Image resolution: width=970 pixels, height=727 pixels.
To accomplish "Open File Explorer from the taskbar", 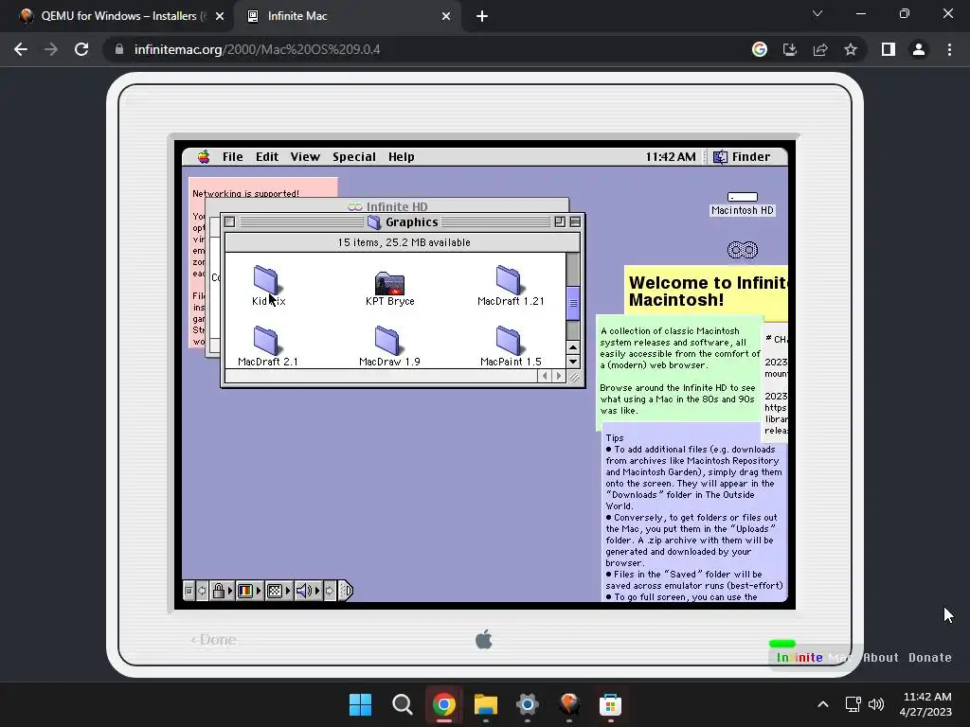I will [486, 704].
